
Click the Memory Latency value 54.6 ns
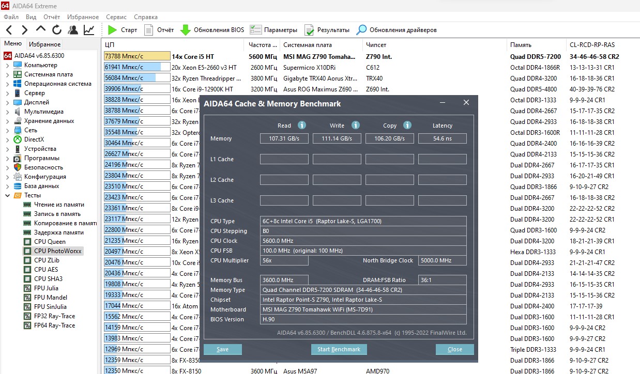click(443, 138)
